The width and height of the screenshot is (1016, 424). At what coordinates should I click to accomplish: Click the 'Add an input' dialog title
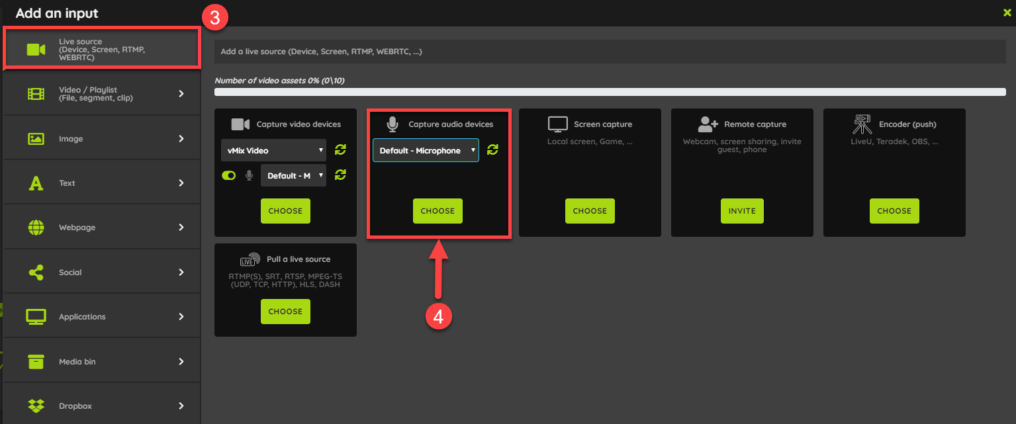pos(57,13)
